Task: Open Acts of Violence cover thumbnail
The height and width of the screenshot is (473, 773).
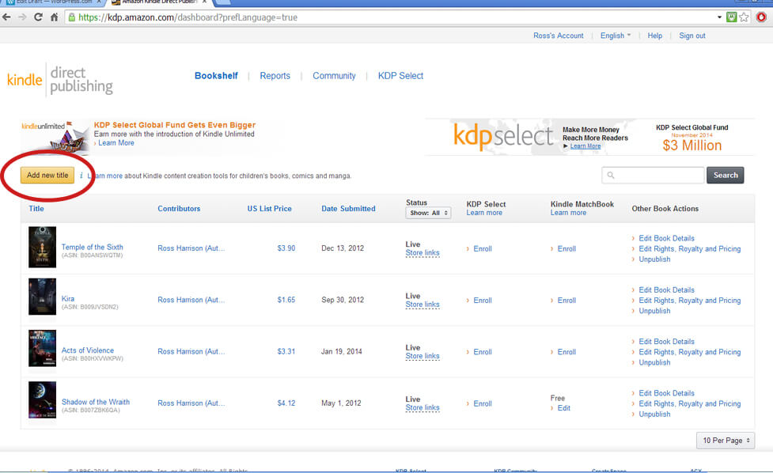Action: [43, 348]
